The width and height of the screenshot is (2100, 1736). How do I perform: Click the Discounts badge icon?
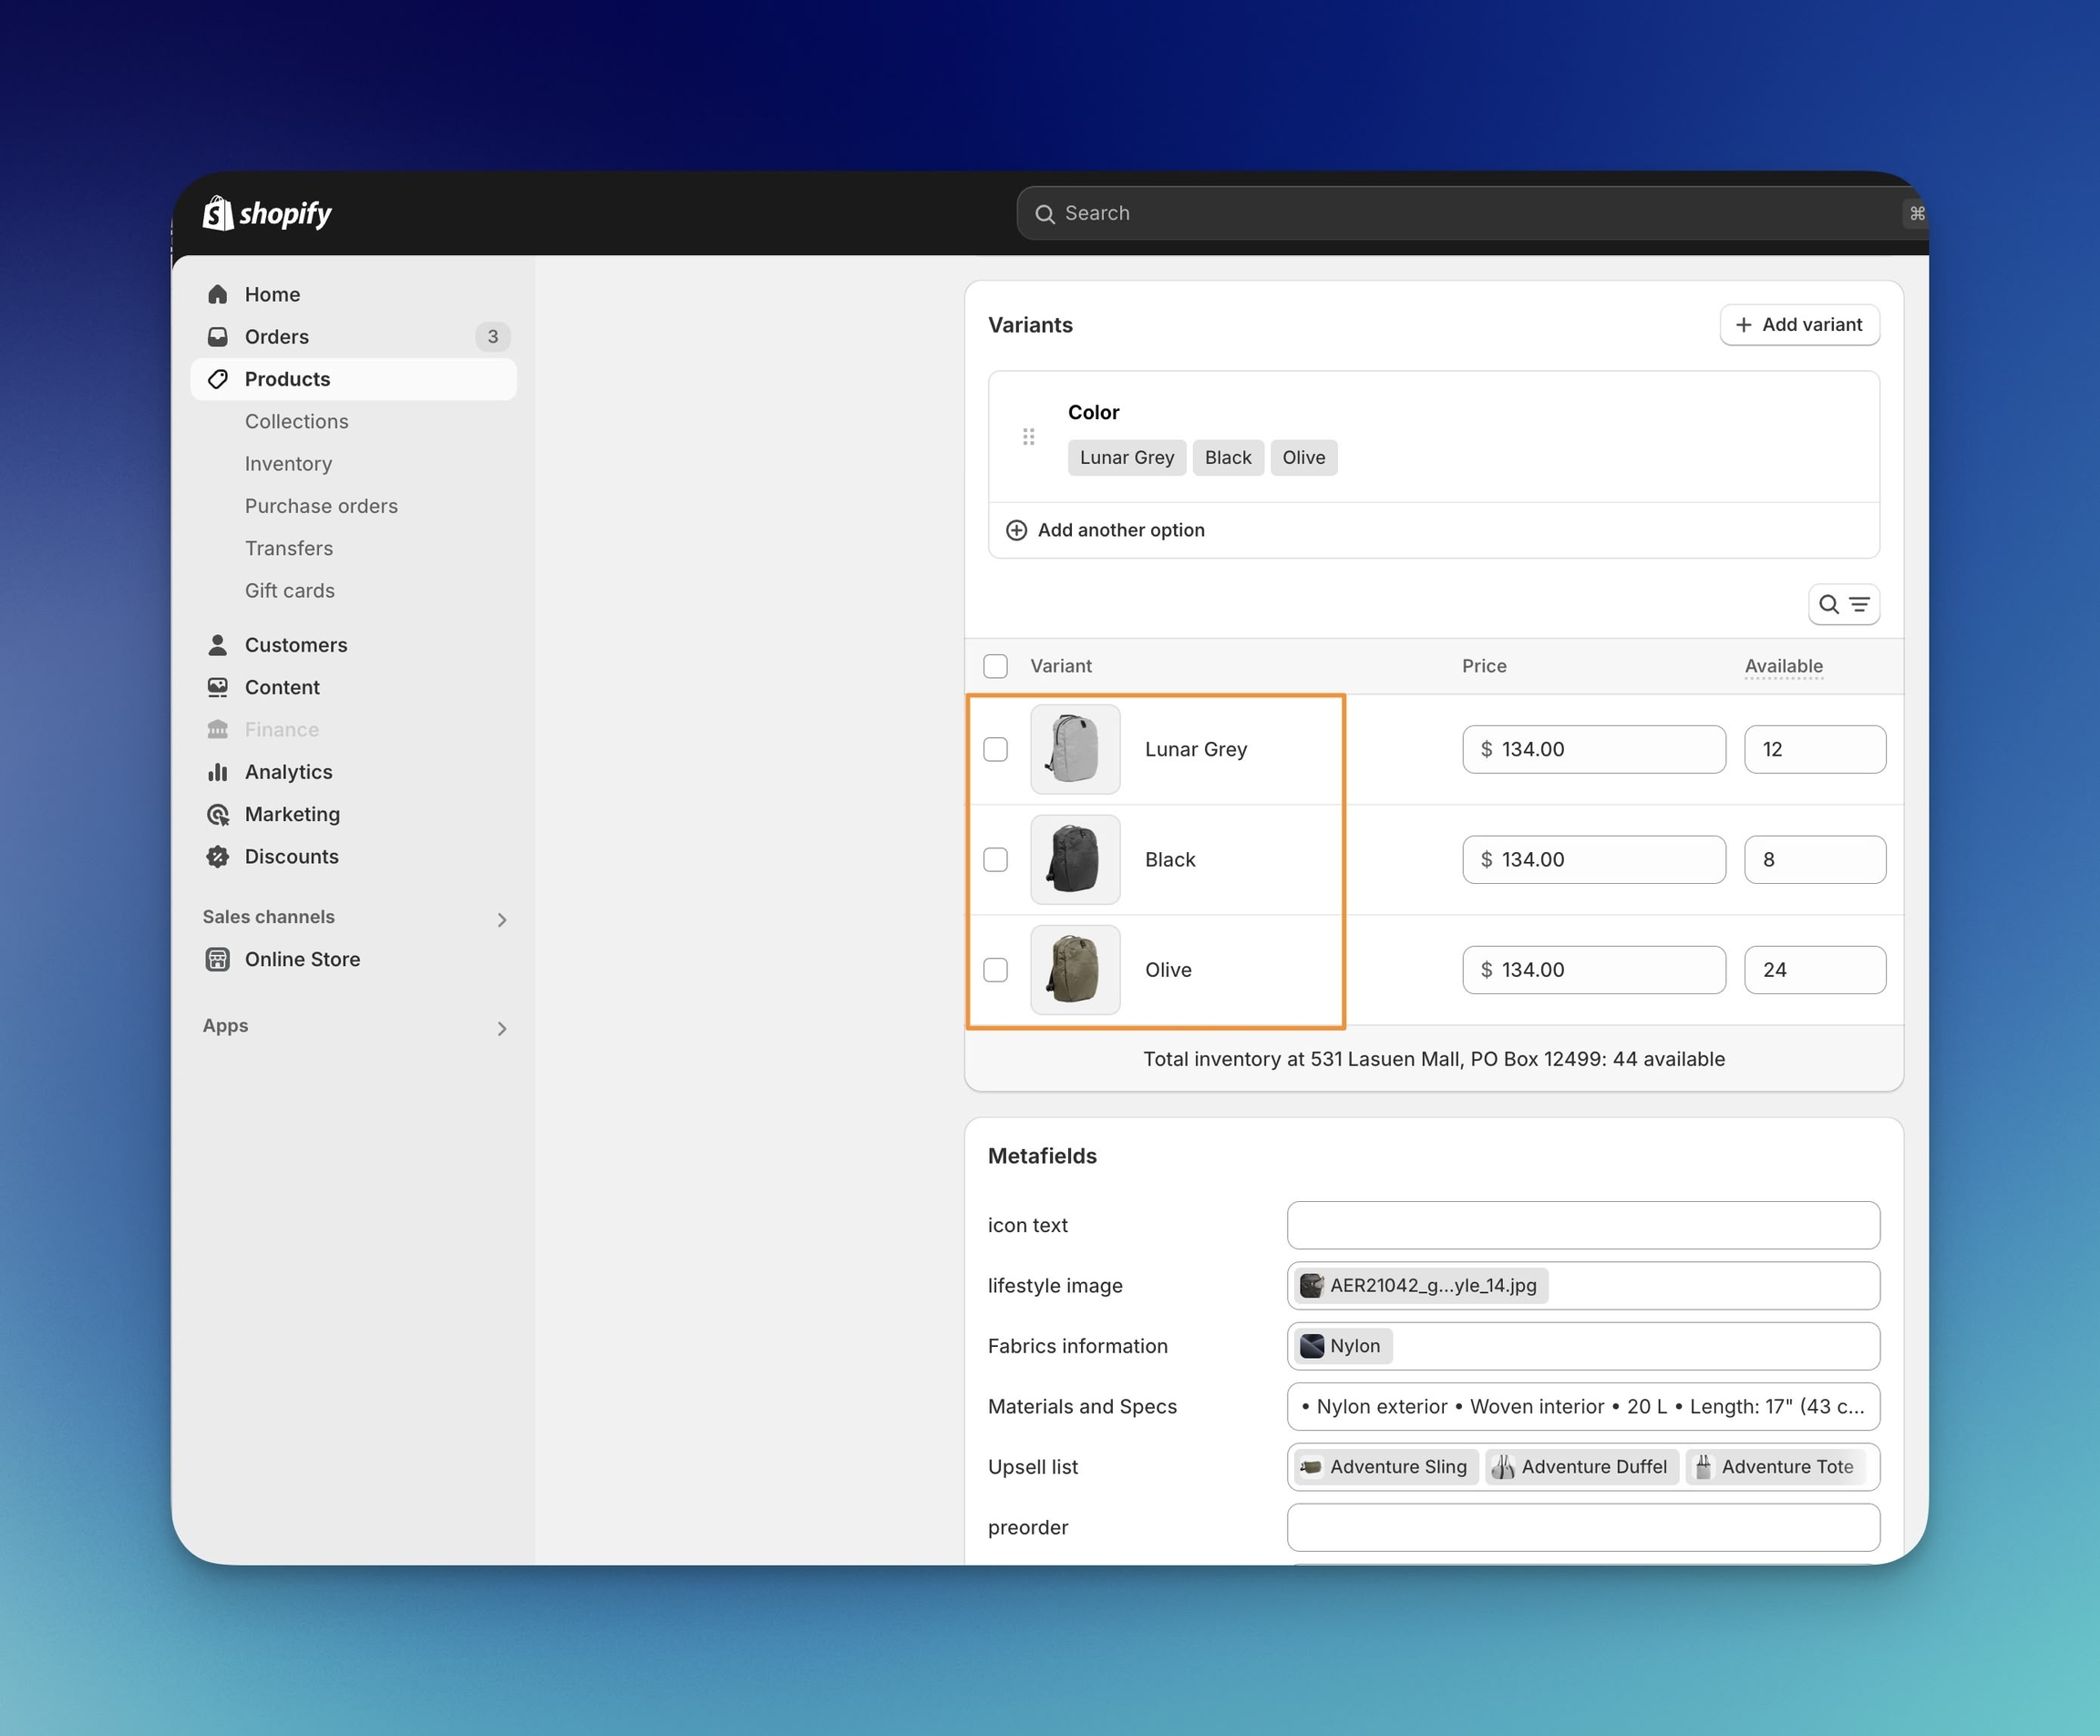[218, 856]
